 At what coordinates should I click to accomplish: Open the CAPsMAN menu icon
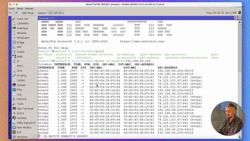pos(14,23)
